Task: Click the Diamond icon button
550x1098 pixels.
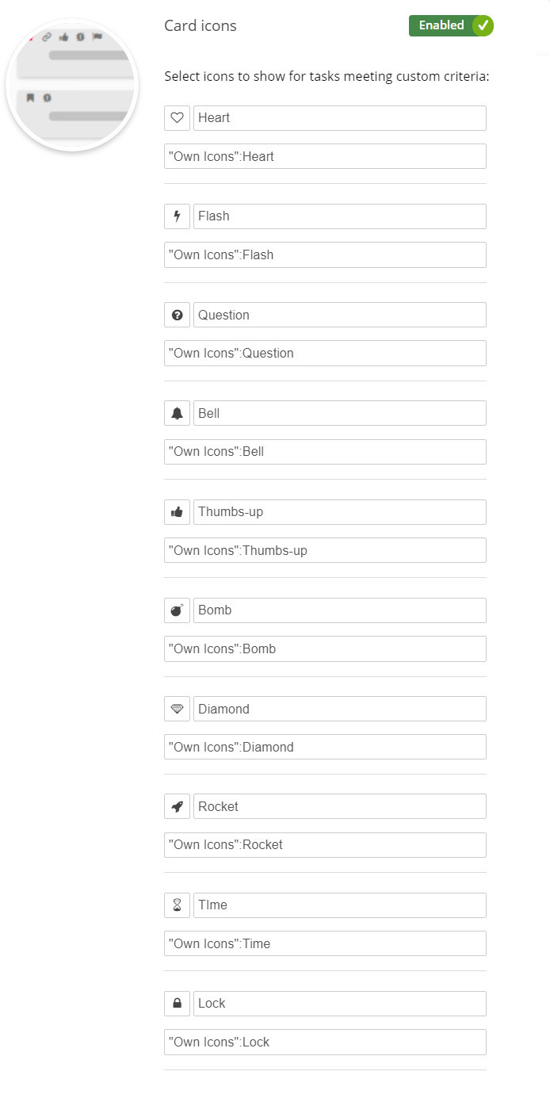Action: 176,708
